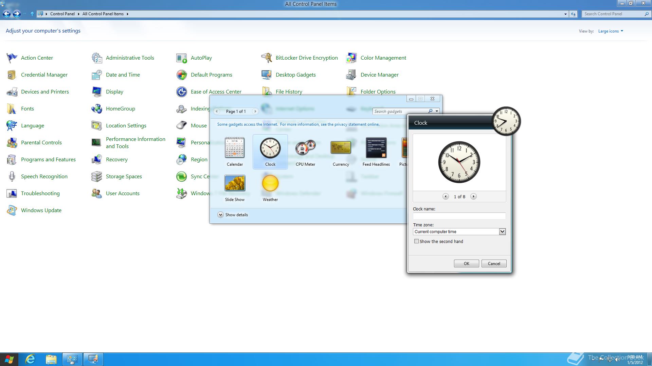Open Fonts folder icon

[12, 109]
